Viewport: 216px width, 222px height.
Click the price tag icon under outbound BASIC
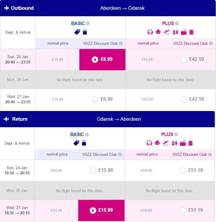[77, 32]
